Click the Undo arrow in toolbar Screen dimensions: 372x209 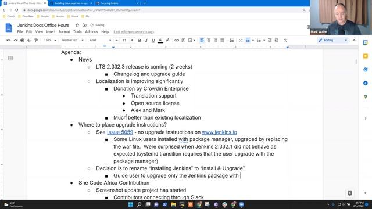coord(9,40)
